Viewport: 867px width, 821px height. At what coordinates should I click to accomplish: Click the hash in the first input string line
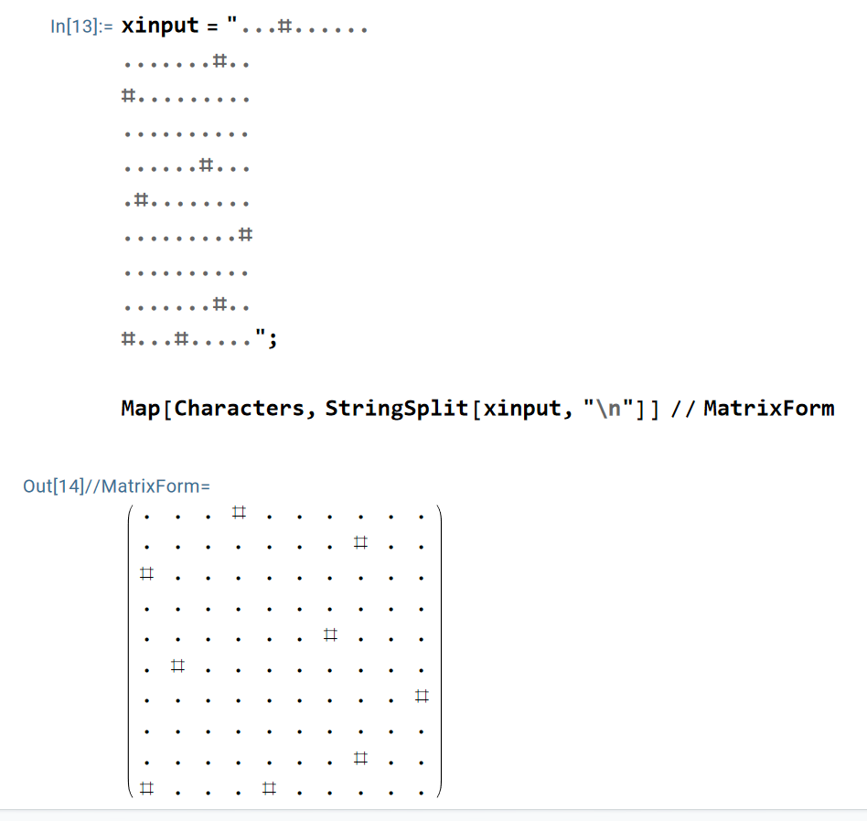[x=284, y=27]
